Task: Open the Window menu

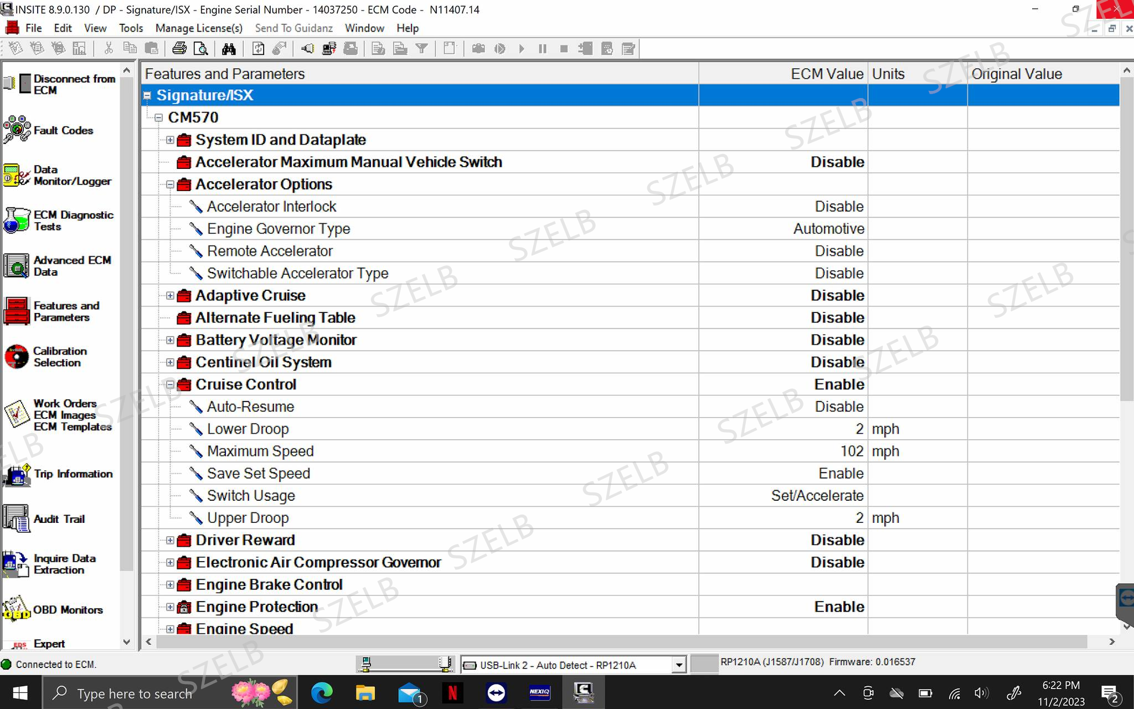Action: tap(364, 28)
